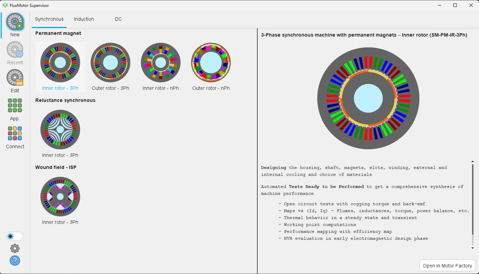Click the 'Reluctance synchronous' section heading
The image size is (479, 274).
pyautogui.click(x=65, y=100)
